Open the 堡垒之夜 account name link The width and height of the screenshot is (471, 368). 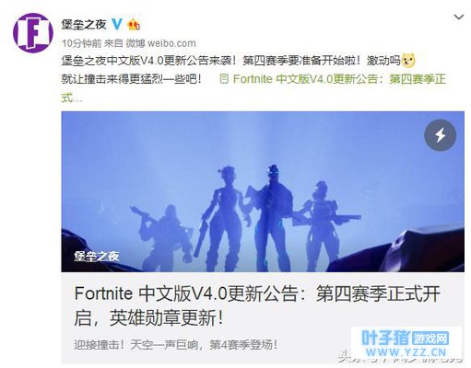tap(84, 24)
